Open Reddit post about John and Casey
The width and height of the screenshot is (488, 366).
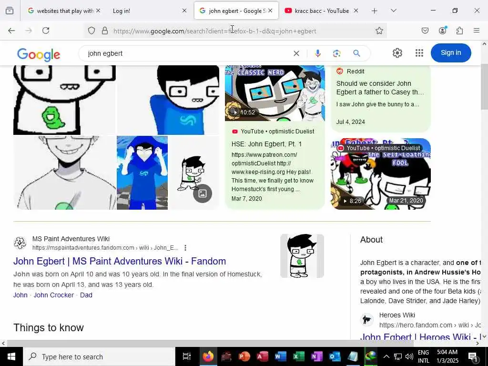click(380, 88)
